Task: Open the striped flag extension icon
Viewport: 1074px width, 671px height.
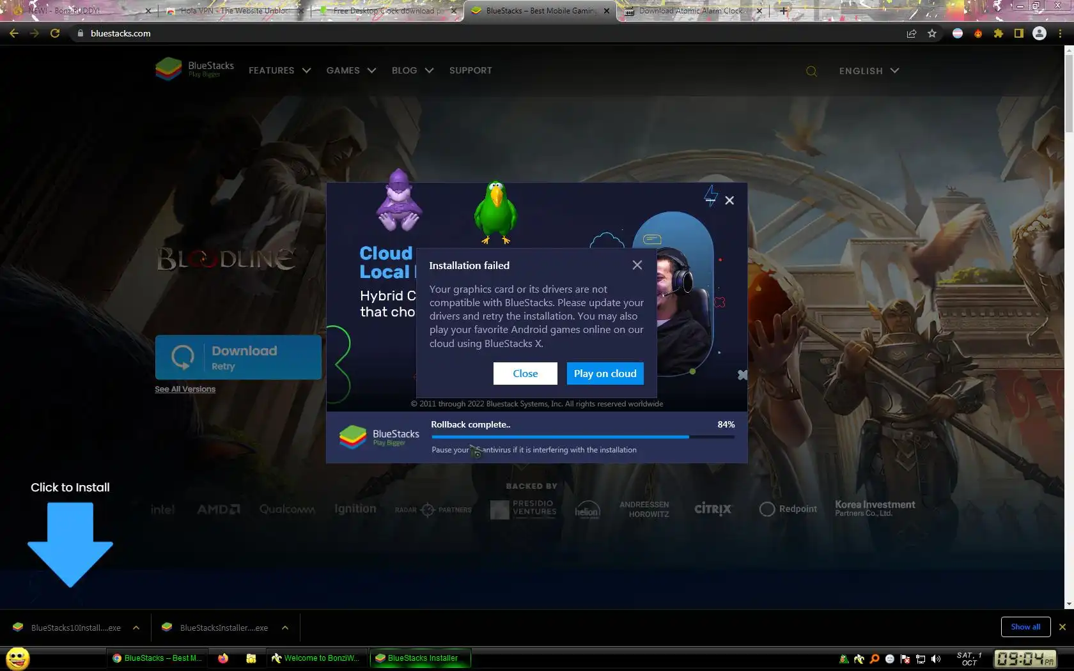Action: click(958, 33)
